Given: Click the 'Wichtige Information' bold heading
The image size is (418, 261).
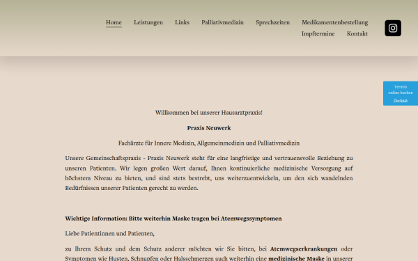Looking at the screenshot, I should click(x=173, y=219).
